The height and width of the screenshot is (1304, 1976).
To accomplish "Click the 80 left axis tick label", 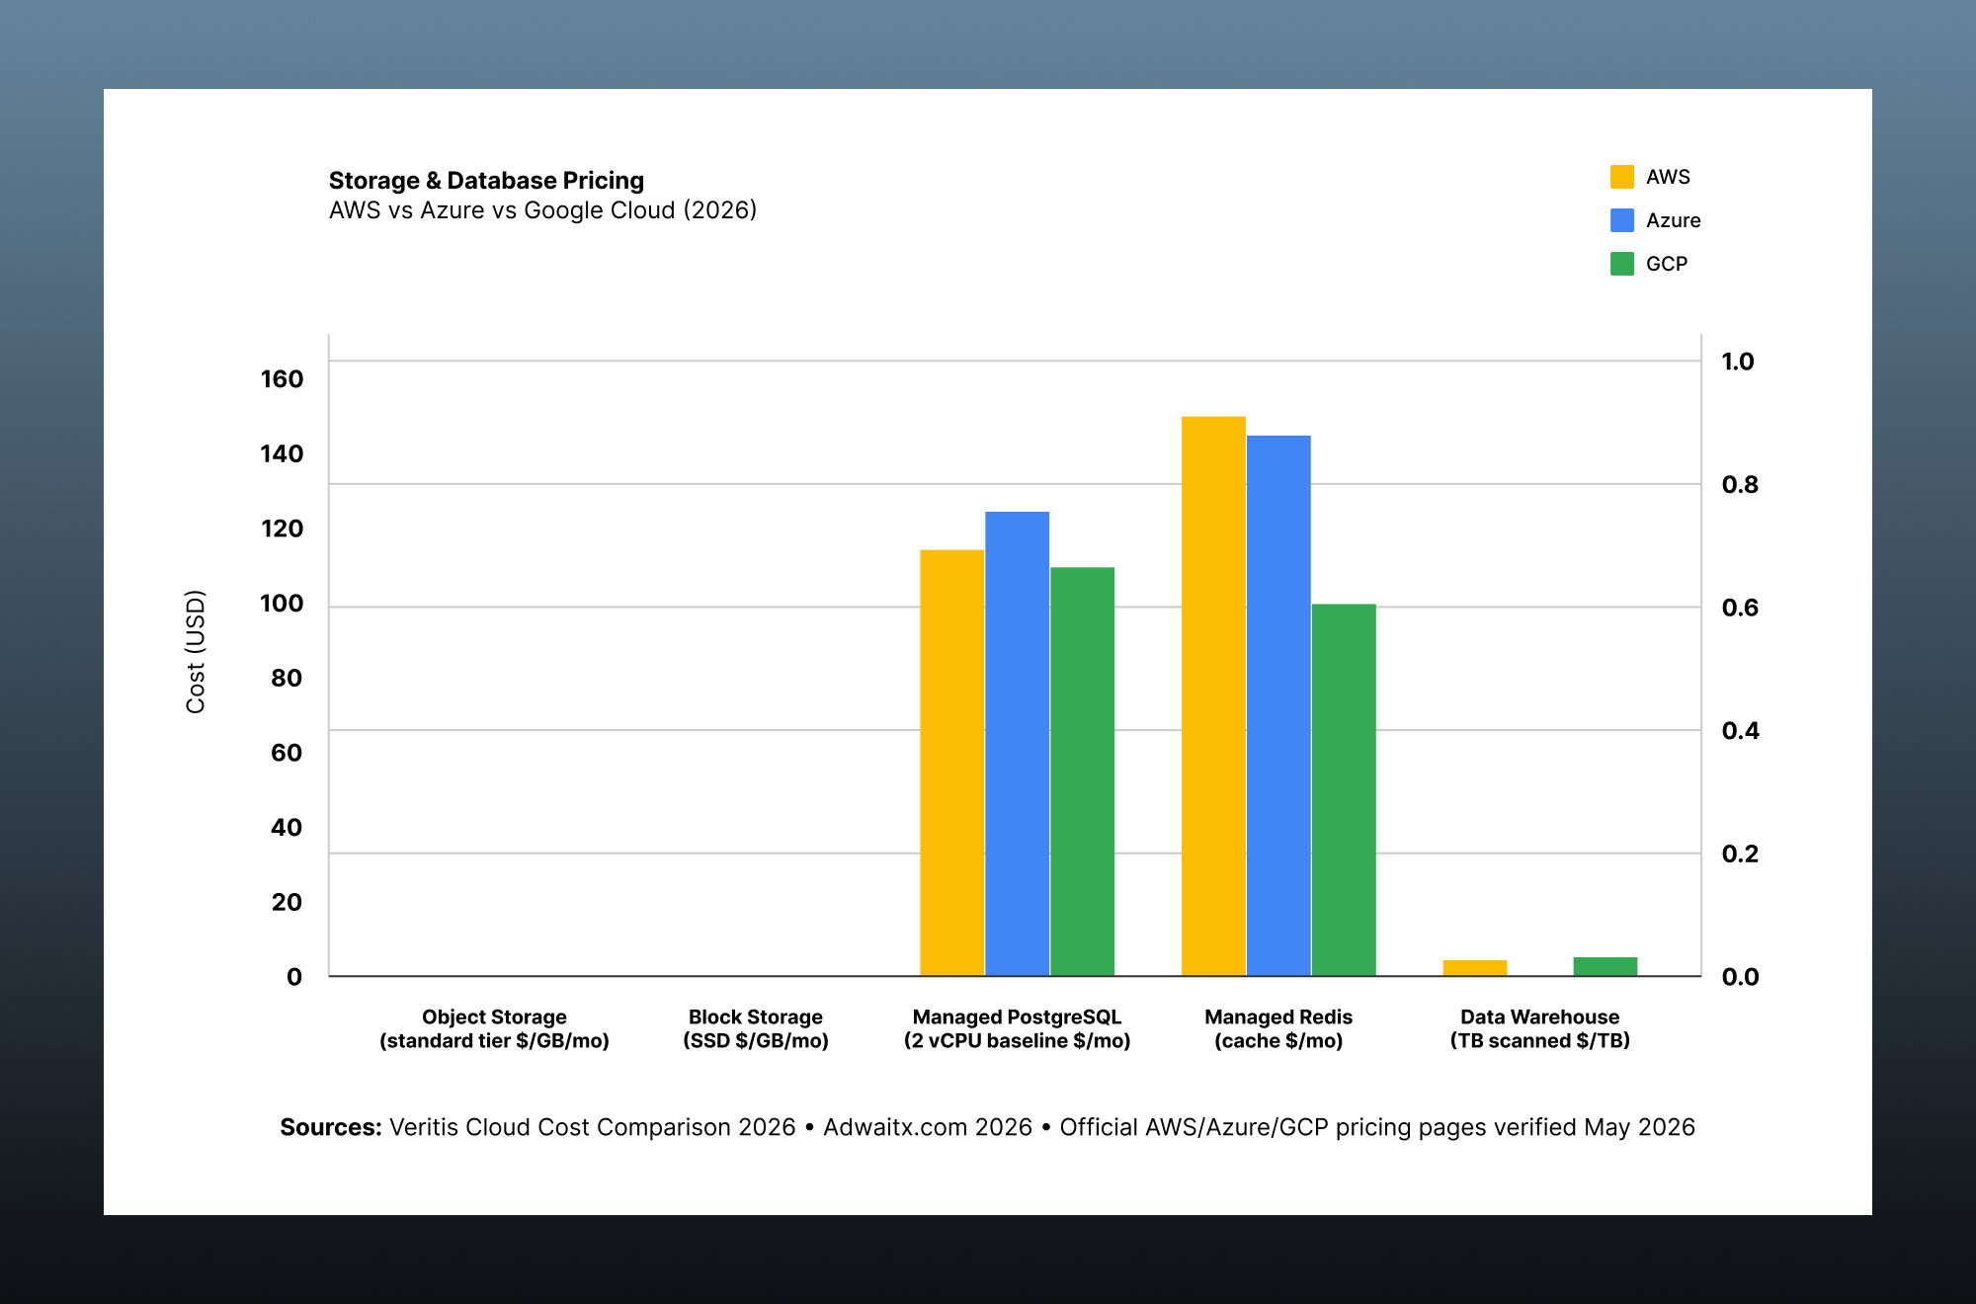I will (287, 679).
